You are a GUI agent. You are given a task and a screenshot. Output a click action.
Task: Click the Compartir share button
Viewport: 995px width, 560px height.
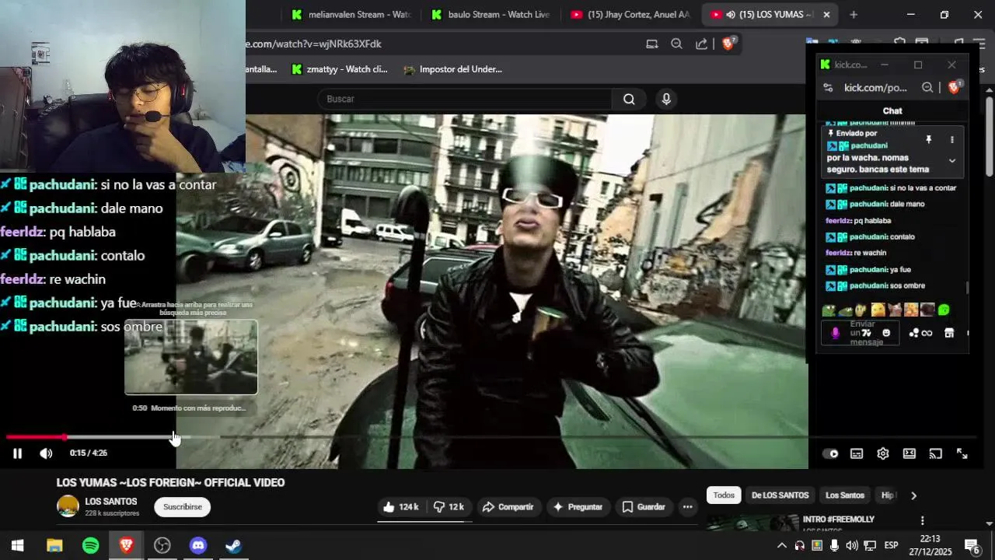[508, 507]
